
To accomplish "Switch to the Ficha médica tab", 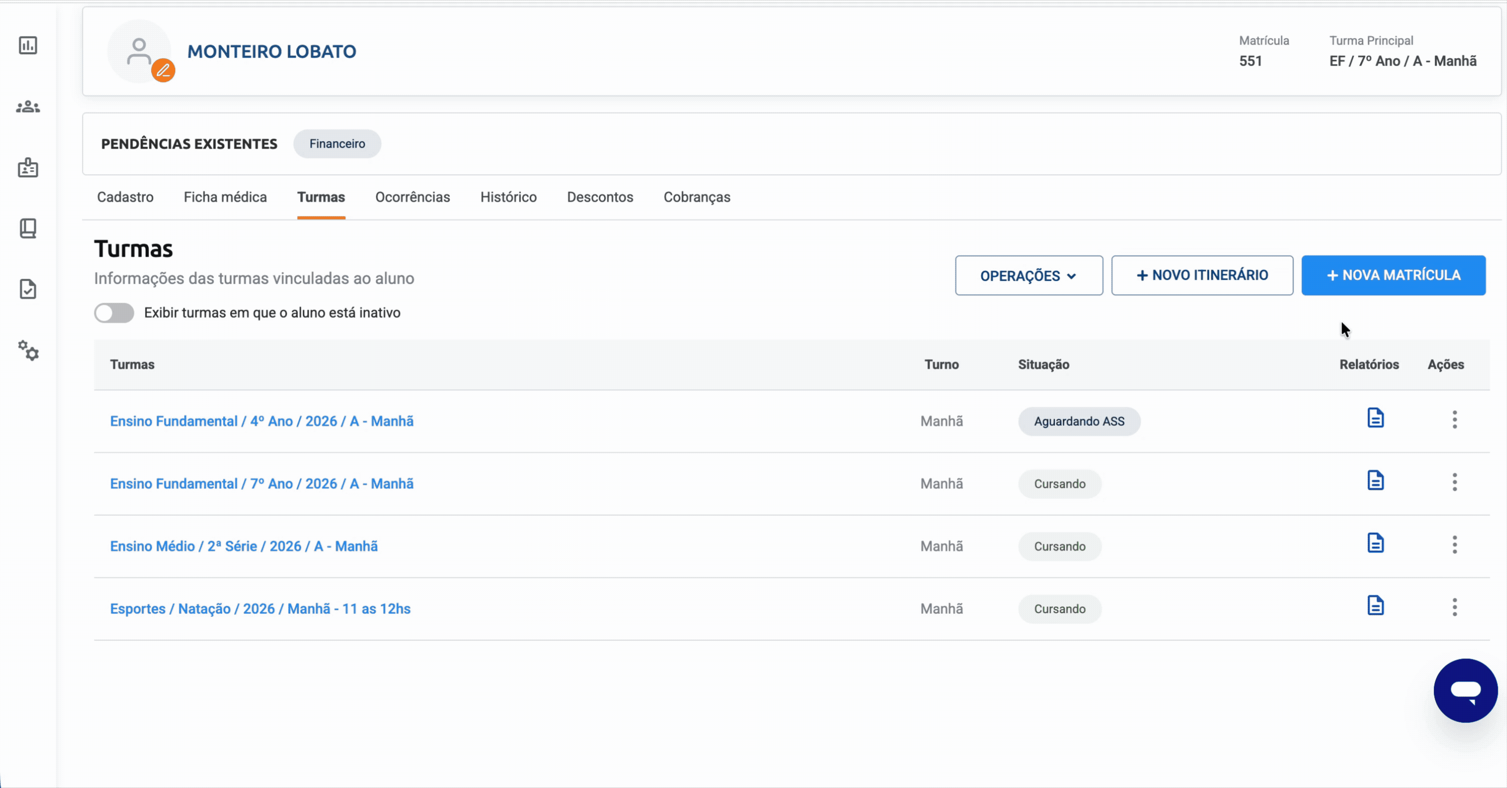I will click(225, 197).
